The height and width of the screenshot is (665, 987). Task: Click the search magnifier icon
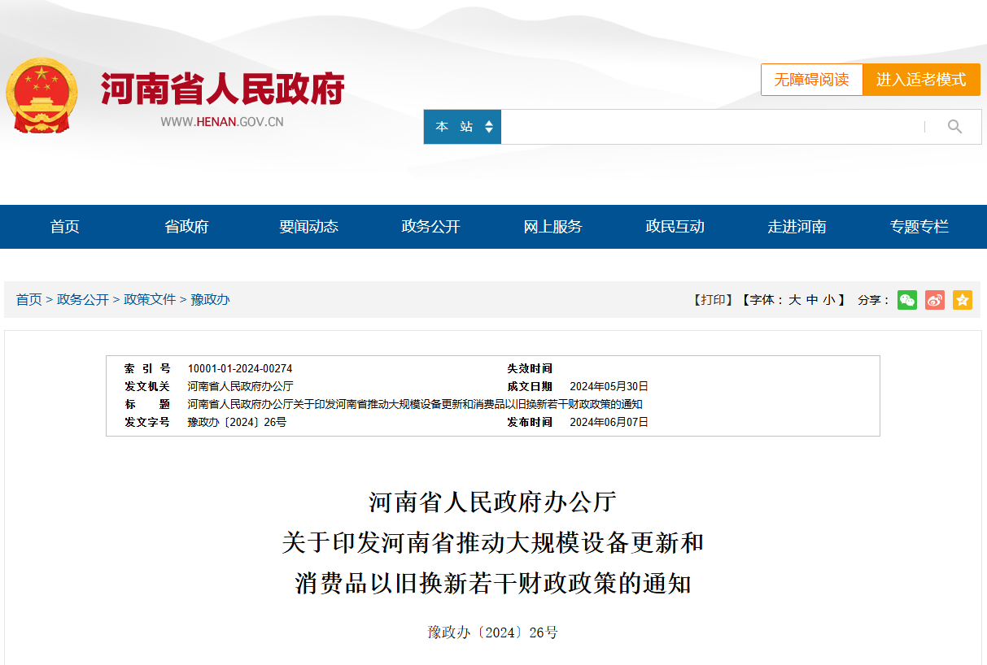954,127
